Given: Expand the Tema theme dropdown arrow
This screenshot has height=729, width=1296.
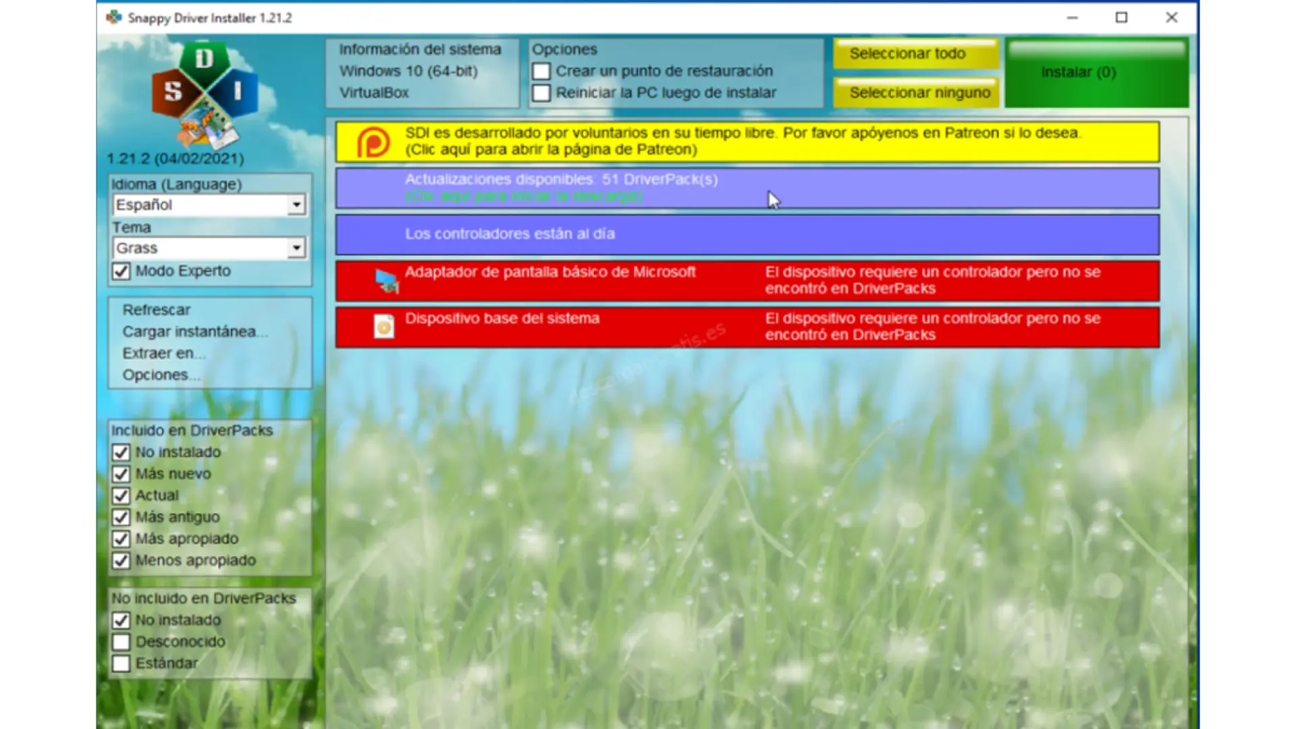Looking at the screenshot, I should 296,248.
